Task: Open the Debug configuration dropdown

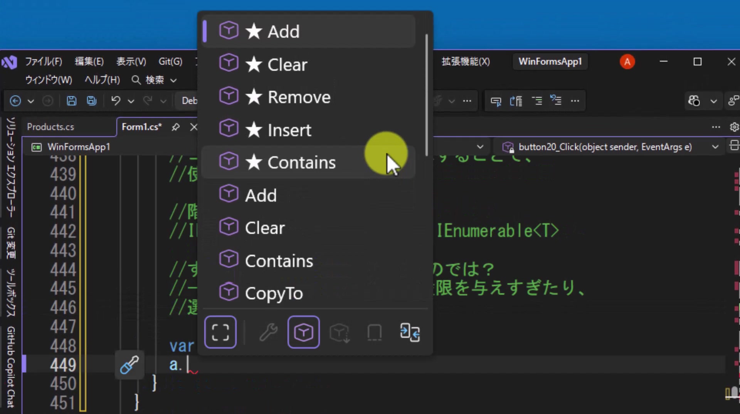Action: point(188,101)
